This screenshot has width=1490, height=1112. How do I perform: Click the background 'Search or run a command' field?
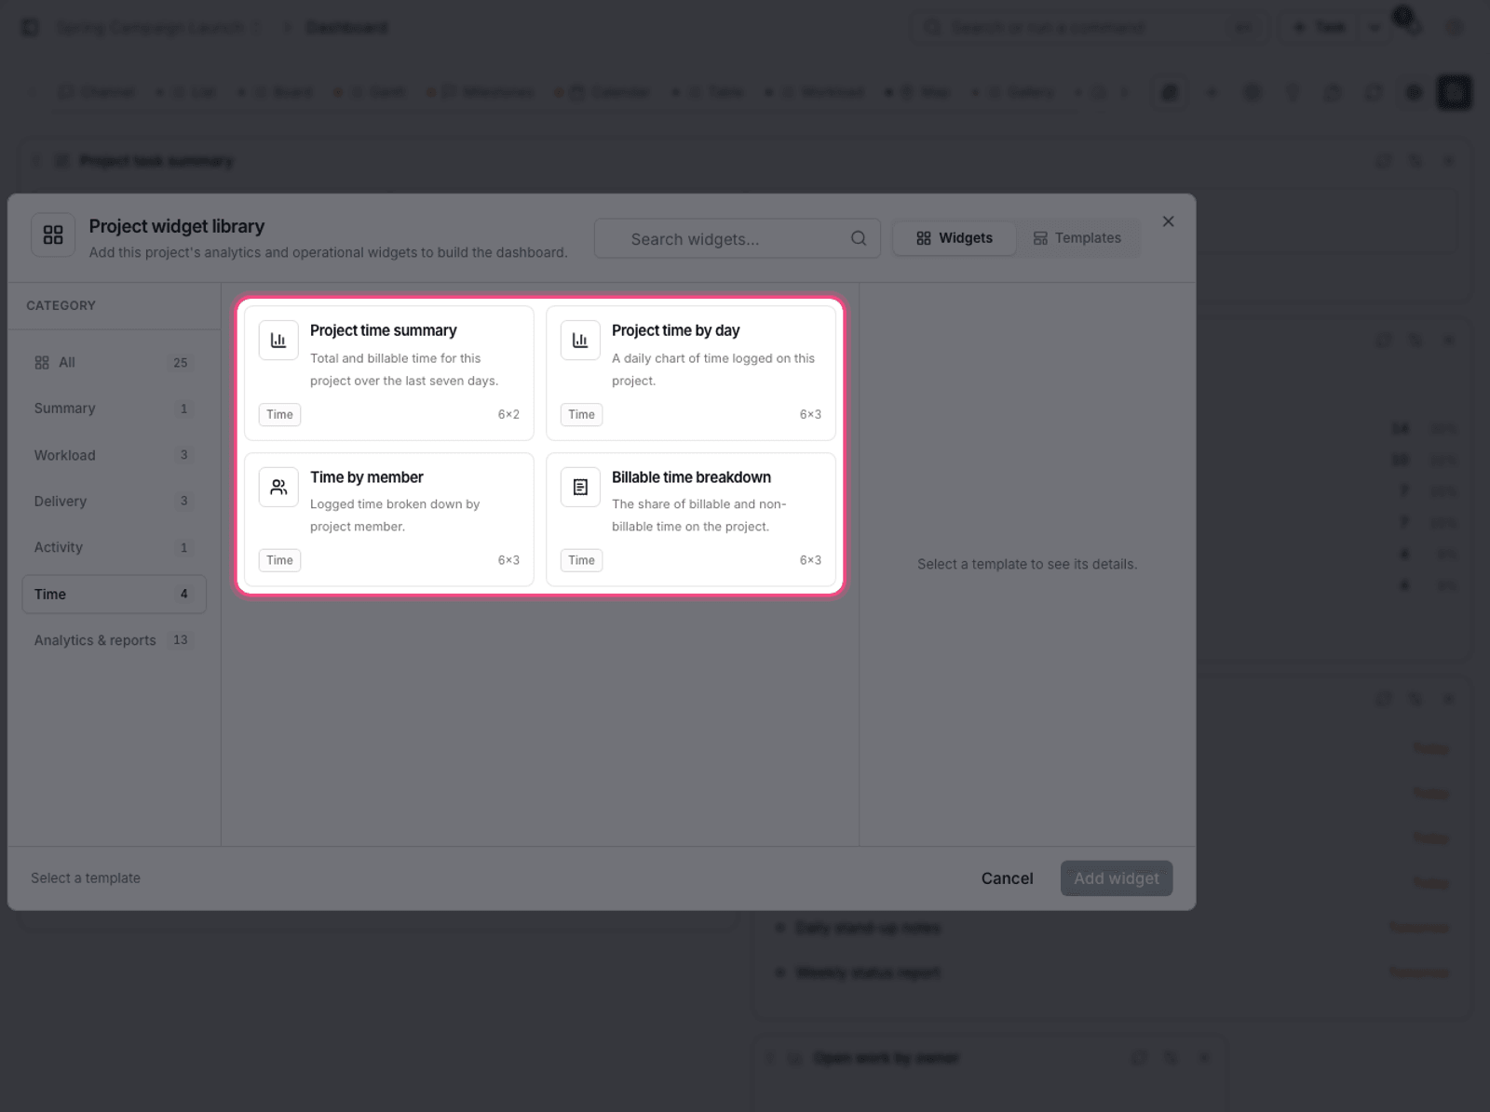tap(1090, 27)
